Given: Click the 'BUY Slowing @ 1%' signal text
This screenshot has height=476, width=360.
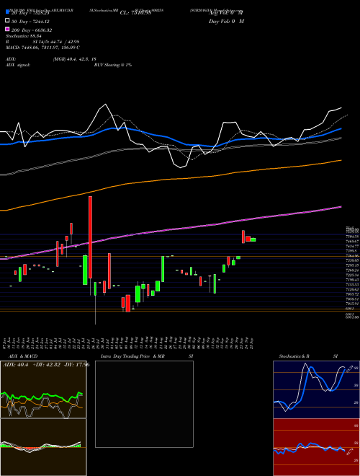Looking at the screenshot, I should click(x=113, y=65).
